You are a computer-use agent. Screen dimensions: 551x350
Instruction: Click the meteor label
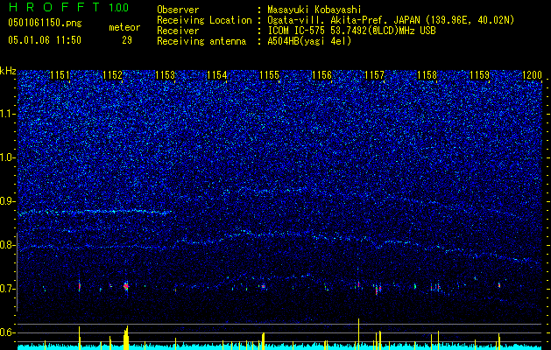click(x=124, y=27)
